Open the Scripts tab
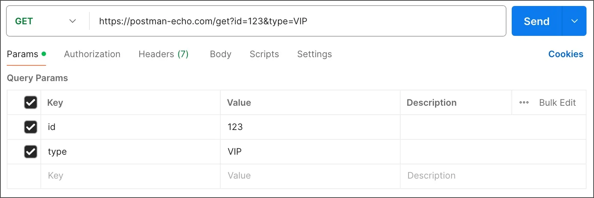This screenshot has height=198, width=594. tap(264, 54)
